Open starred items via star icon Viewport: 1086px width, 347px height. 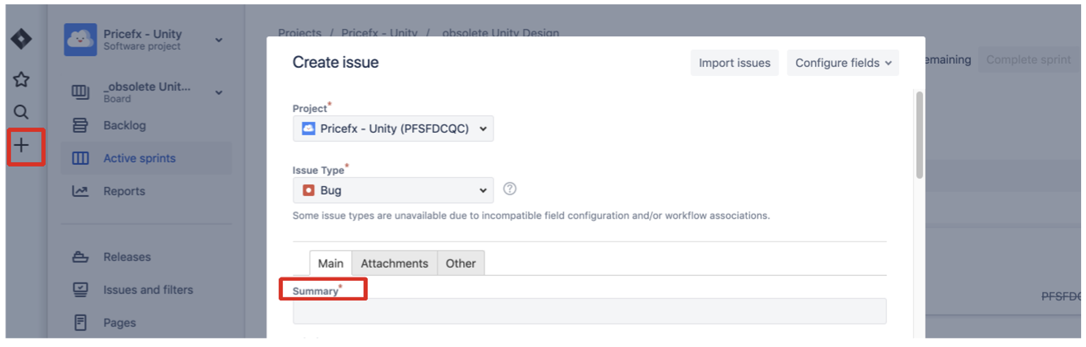pyautogui.click(x=21, y=80)
